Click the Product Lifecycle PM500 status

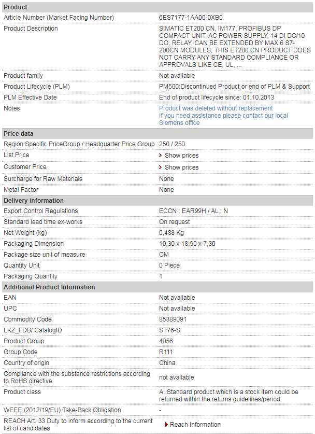point(234,87)
